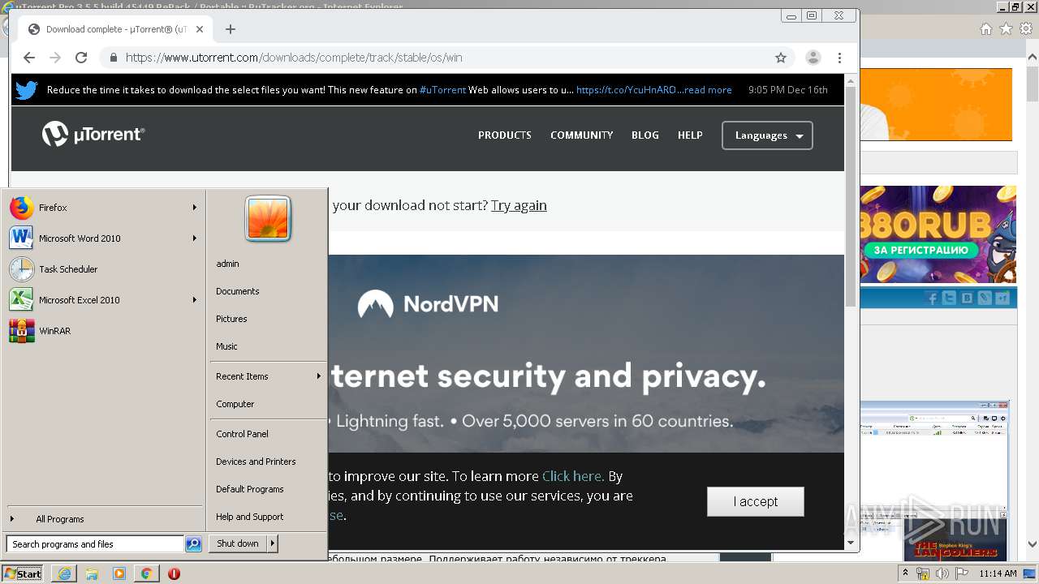Viewport: 1039px width, 584px height.
Task: Open the PRODUCTS menu on uTorrent site
Action: (505, 135)
